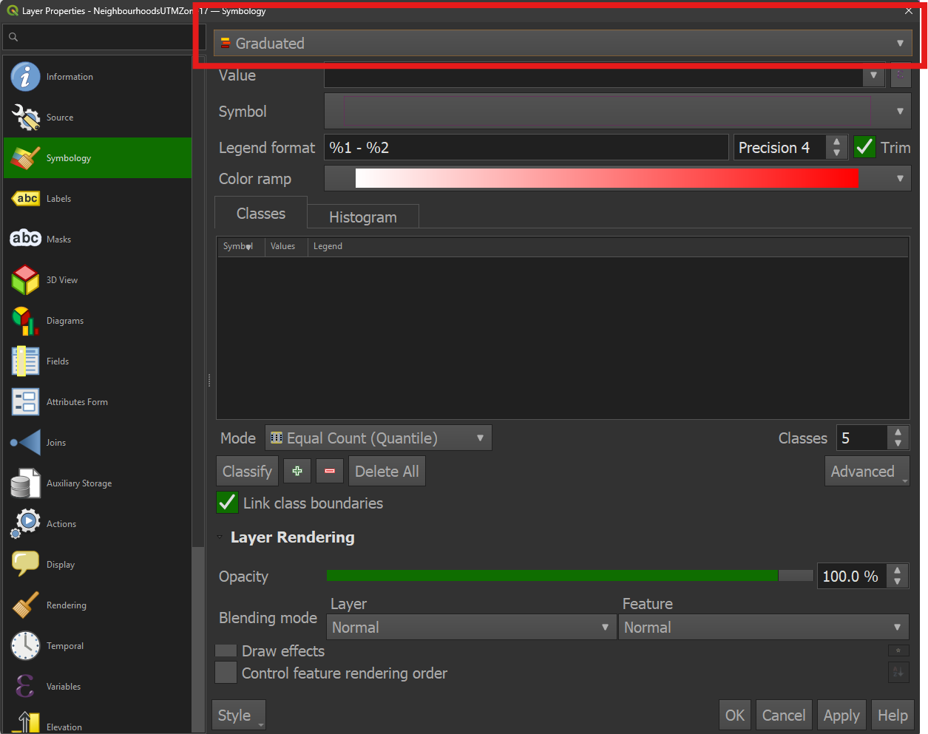Toggle the Trim checkbox
928x734 pixels.
864,147
